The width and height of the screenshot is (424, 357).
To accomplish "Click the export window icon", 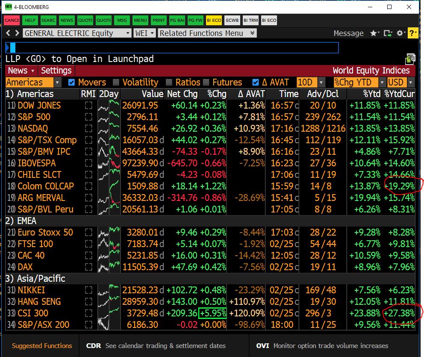I will [x=388, y=33].
